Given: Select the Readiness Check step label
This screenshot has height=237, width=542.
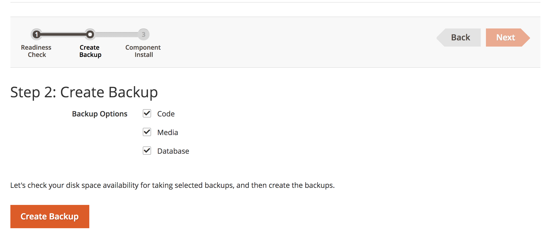Looking at the screenshot, I should (x=36, y=51).
